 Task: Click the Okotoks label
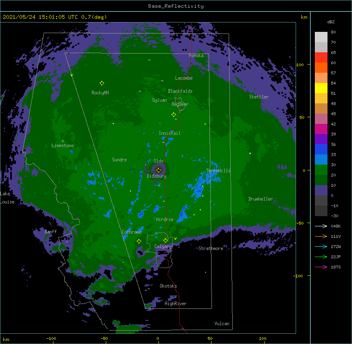click(168, 286)
